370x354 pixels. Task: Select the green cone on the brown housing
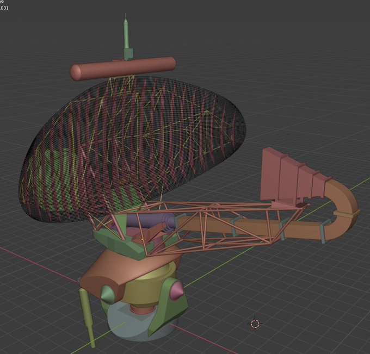coord(108,294)
